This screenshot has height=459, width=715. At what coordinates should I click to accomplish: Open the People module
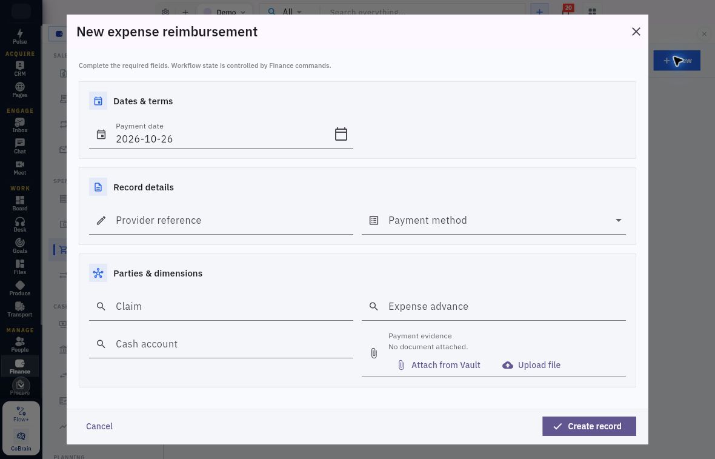19,345
